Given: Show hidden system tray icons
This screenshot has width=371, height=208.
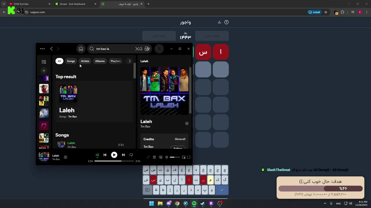Looking at the screenshot, I should point(325,203).
